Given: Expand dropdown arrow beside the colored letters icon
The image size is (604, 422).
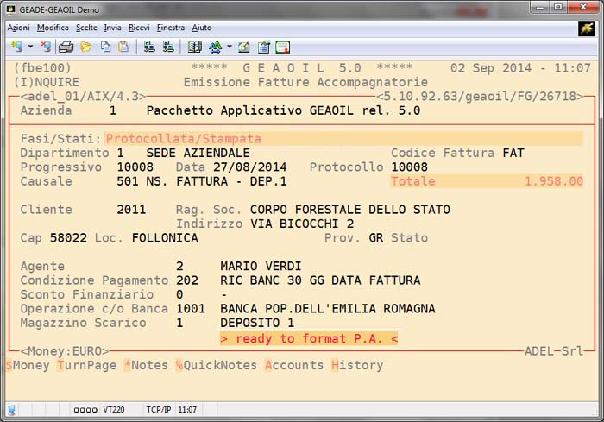Looking at the screenshot, I should tap(229, 47).
